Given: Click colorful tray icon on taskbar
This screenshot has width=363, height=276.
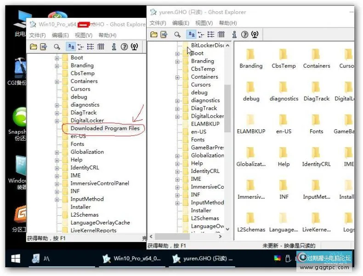Looking at the screenshot, I should tap(278, 258).
